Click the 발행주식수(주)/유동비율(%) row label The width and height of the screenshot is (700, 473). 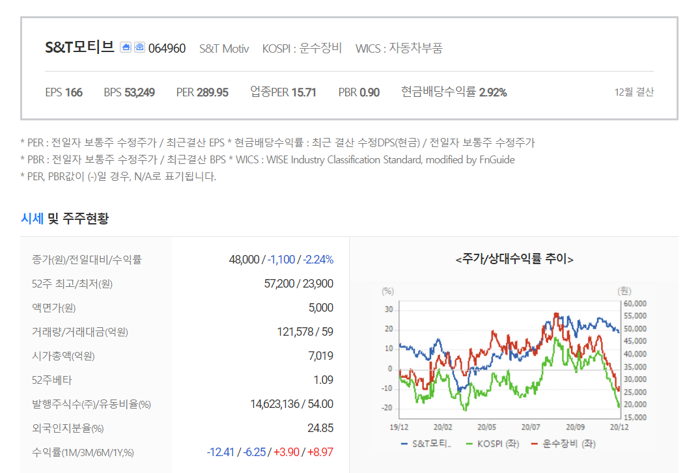[x=92, y=404]
